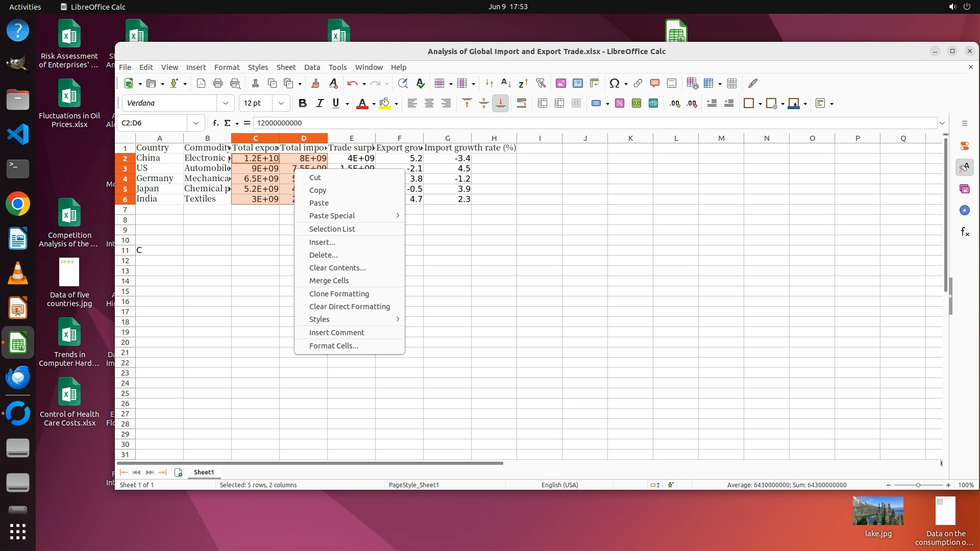Choose Format Cells... from context menu
This screenshot has width=980, height=551.
pos(333,345)
